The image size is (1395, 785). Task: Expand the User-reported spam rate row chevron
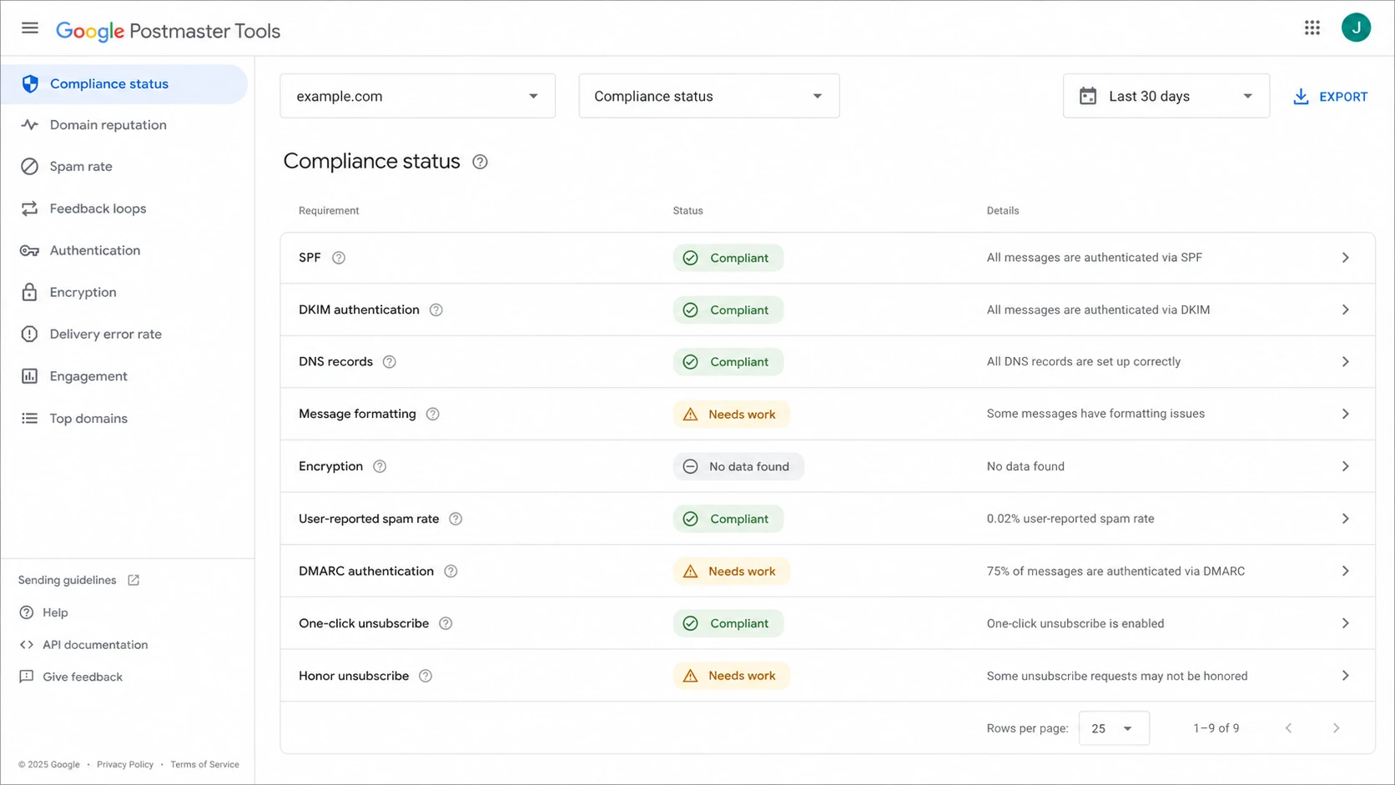(x=1345, y=519)
